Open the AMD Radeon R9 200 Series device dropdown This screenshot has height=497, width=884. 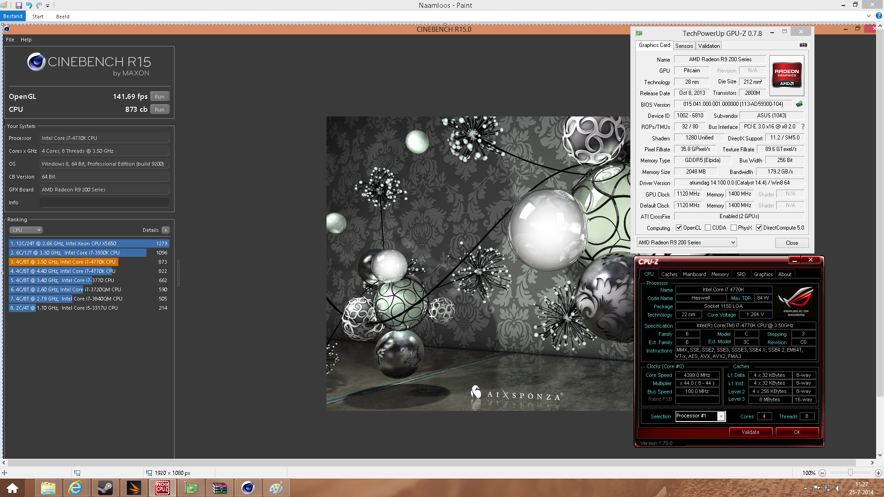point(687,243)
